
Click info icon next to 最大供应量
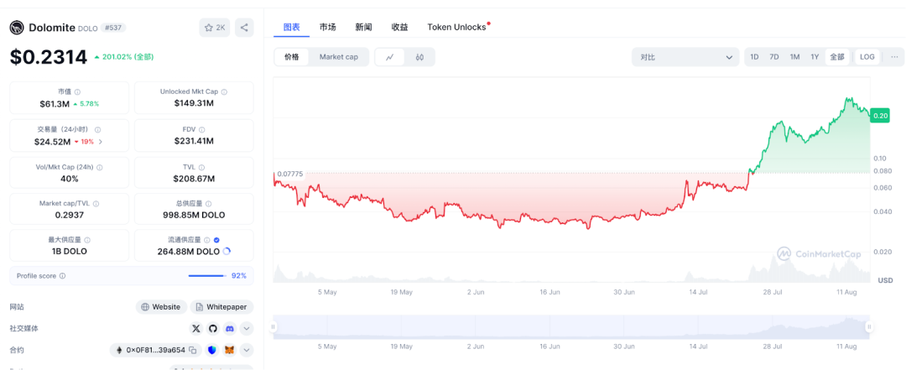[86, 240]
